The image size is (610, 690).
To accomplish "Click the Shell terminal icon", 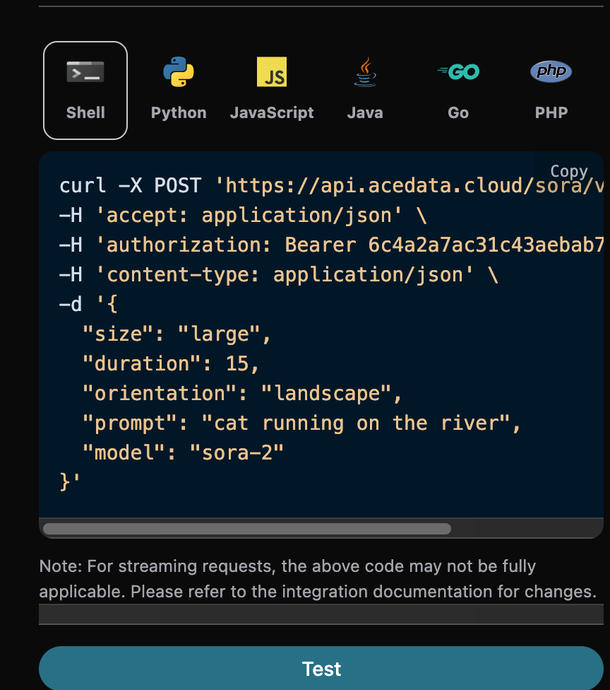I will point(85,72).
